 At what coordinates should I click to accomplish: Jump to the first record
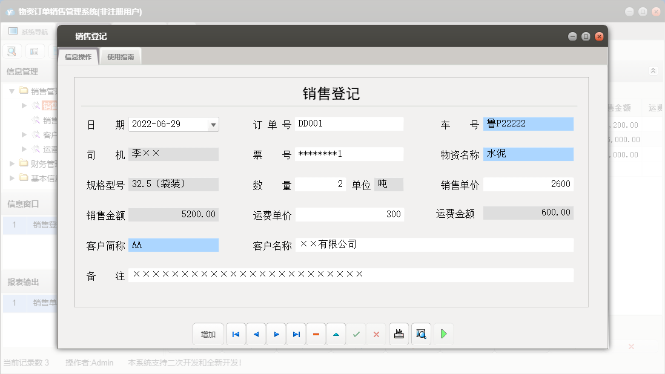(236, 333)
